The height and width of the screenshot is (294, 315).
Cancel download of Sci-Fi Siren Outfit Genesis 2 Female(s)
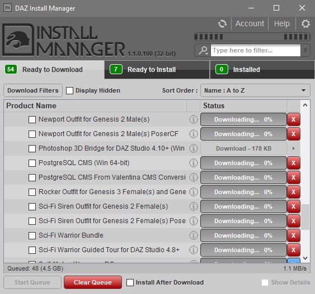point(294,206)
